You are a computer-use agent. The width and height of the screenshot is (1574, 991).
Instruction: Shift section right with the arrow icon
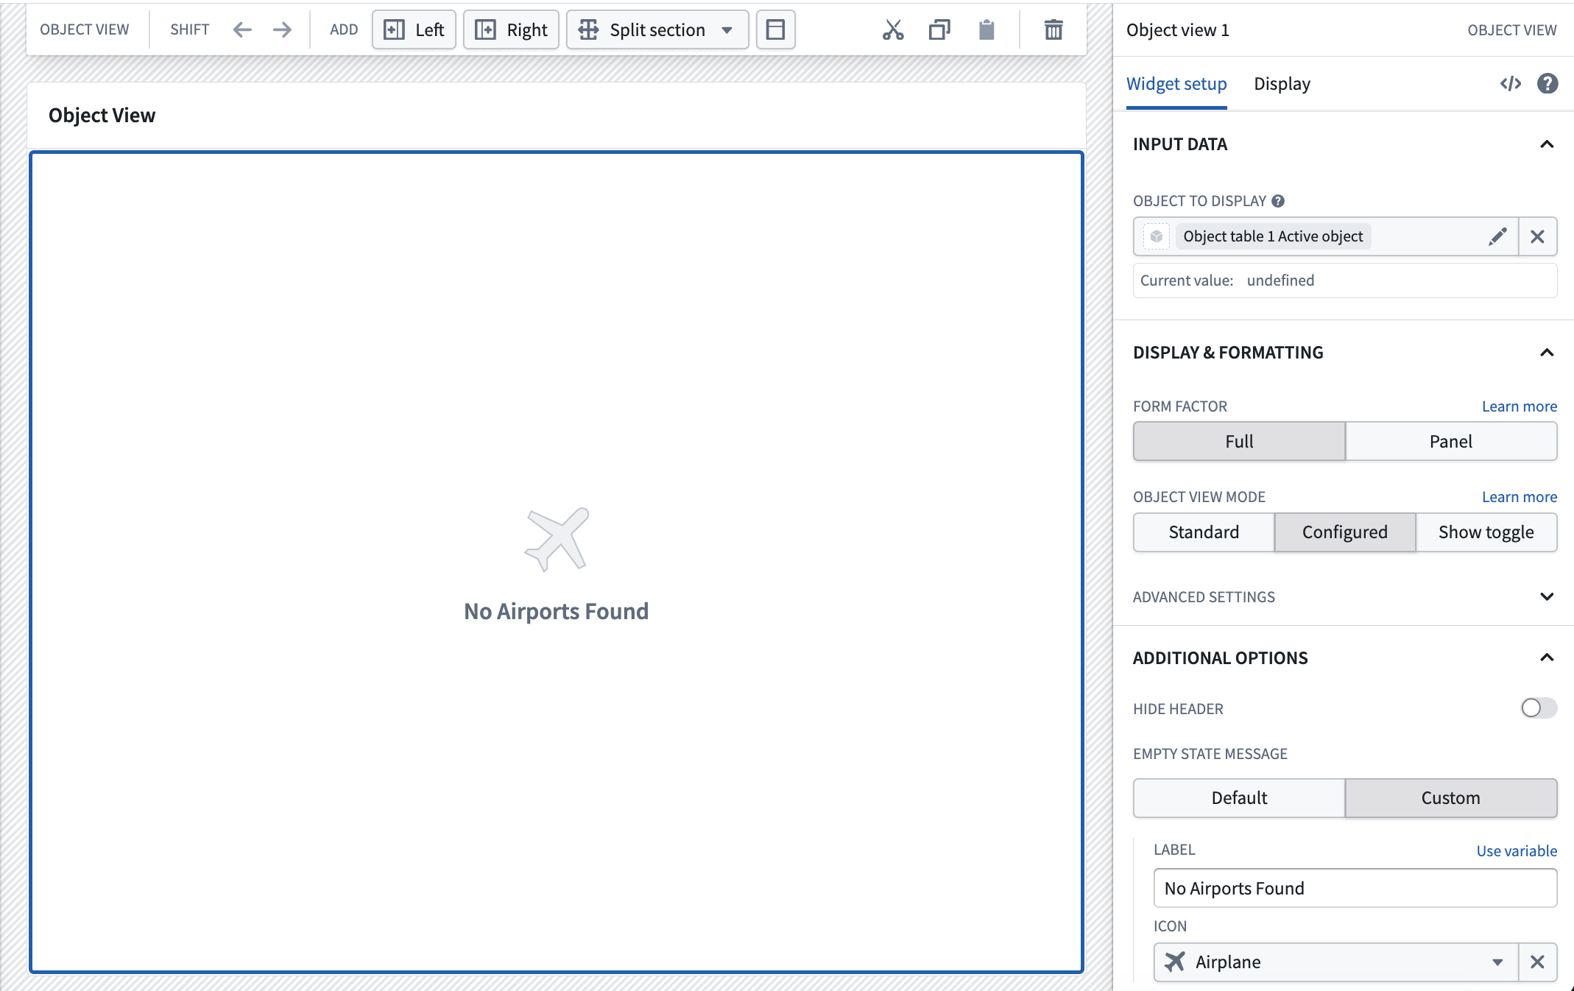(x=282, y=29)
